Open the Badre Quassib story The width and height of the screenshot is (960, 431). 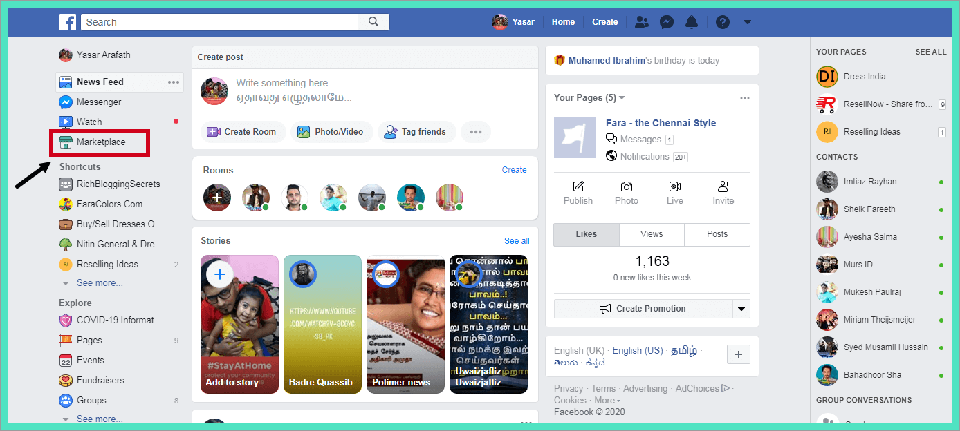(x=322, y=325)
